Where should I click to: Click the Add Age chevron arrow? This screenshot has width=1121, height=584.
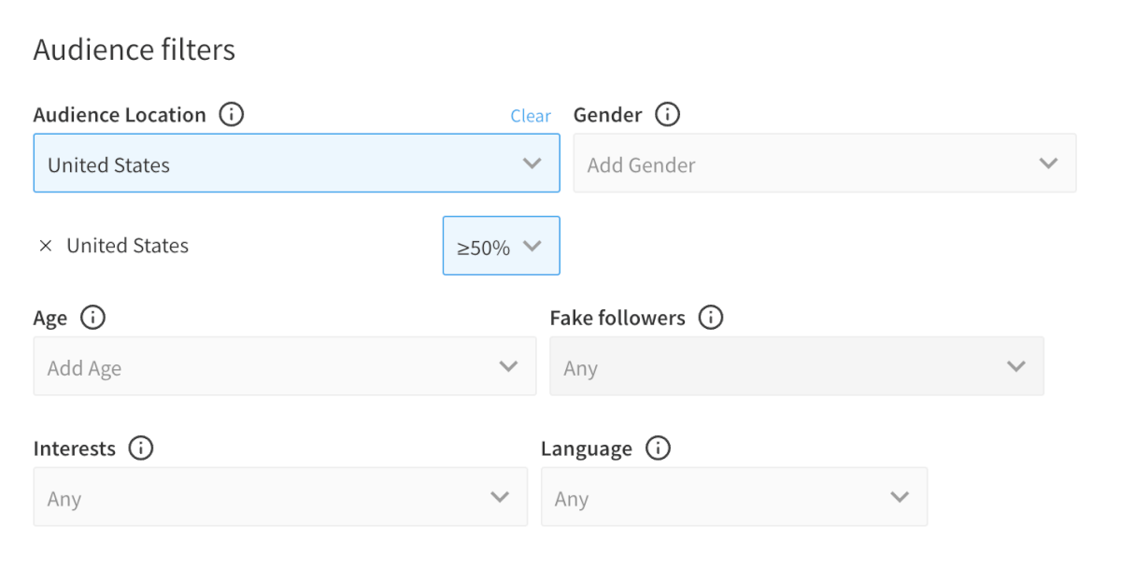(508, 366)
